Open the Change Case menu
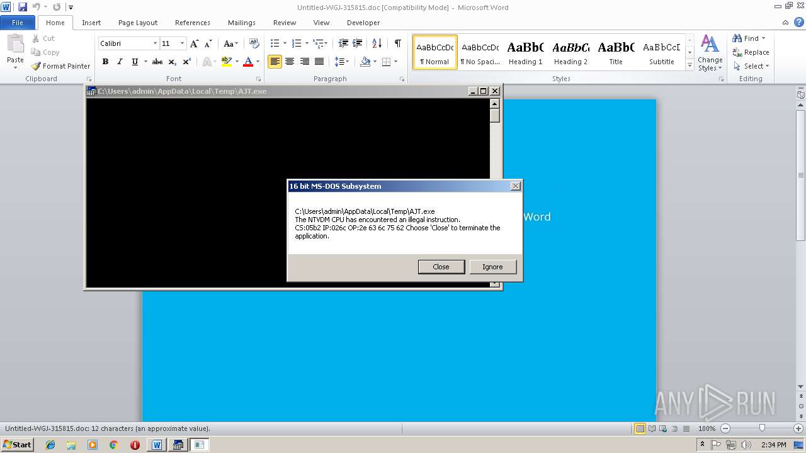The height and width of the screenshot is (453, 806). pyautogui.click(x=230, y=43)
